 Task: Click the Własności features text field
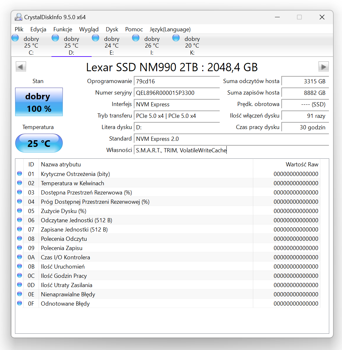pyautogui.click(x=231, y=150)
